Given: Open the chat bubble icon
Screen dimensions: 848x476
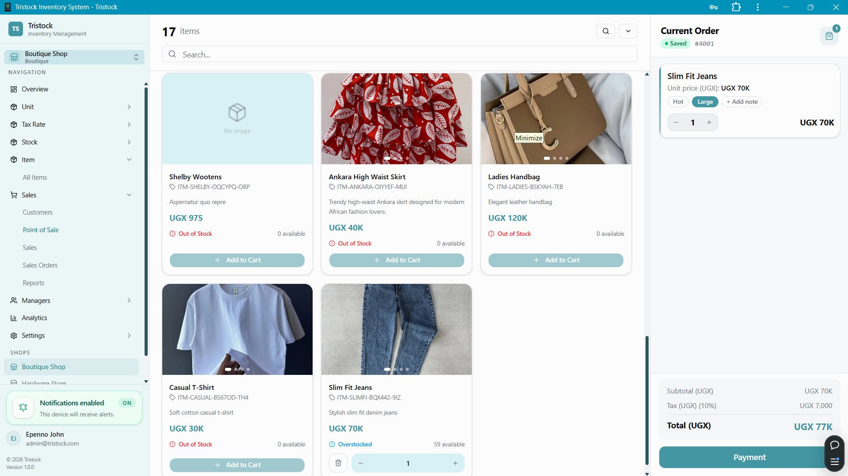Looking at the screenshot, I should 835,445.
